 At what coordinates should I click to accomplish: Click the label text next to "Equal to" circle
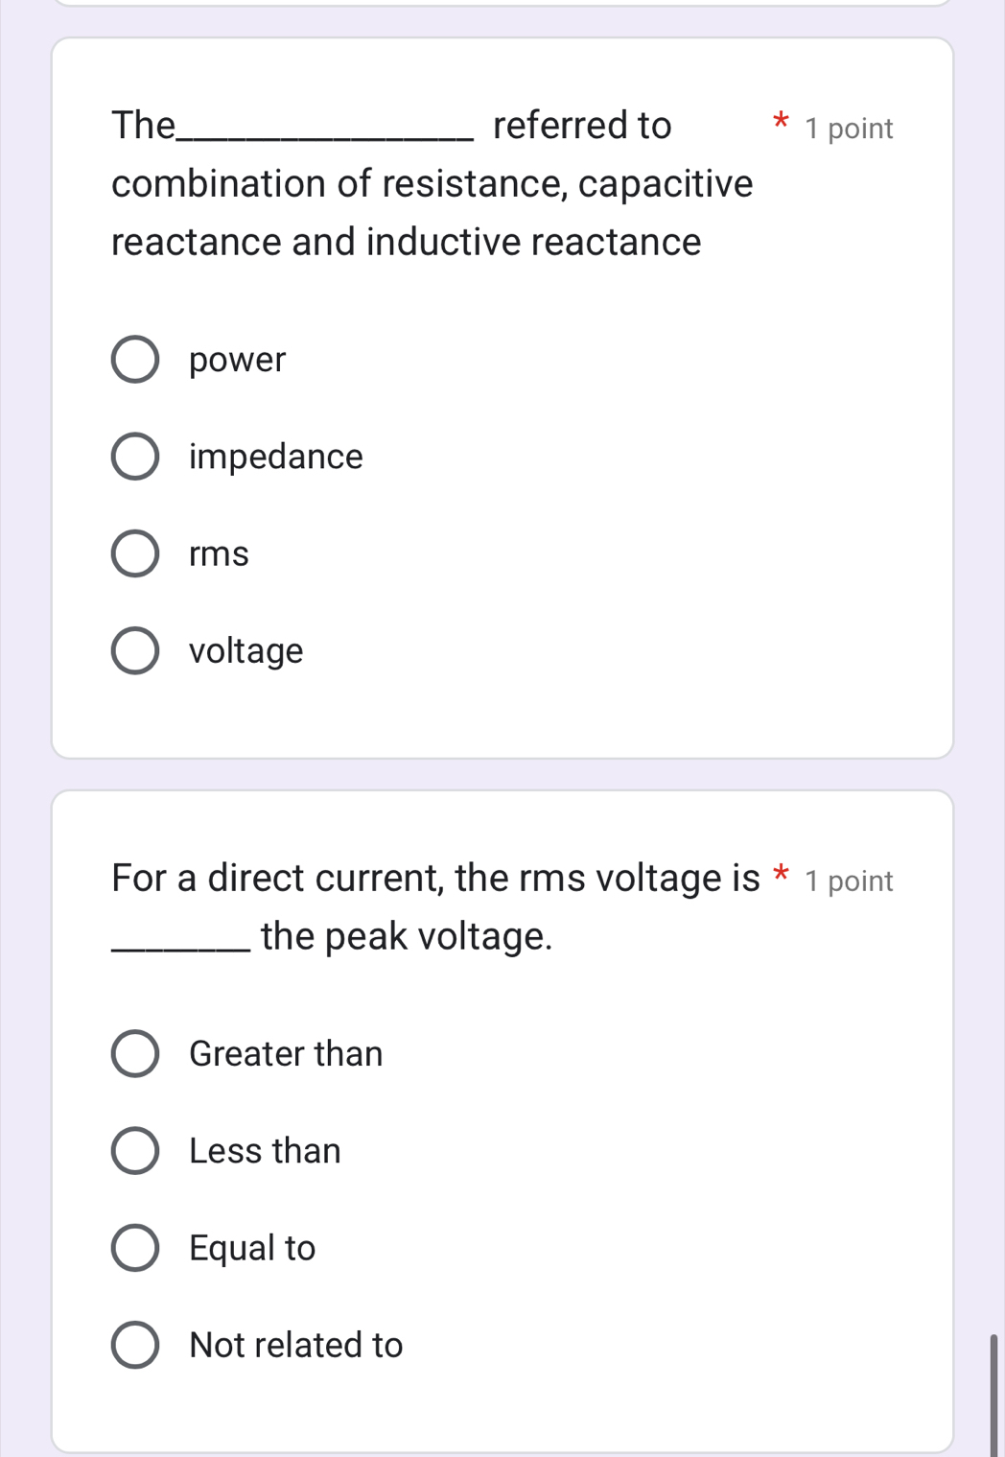click(x=251, y=1248)
